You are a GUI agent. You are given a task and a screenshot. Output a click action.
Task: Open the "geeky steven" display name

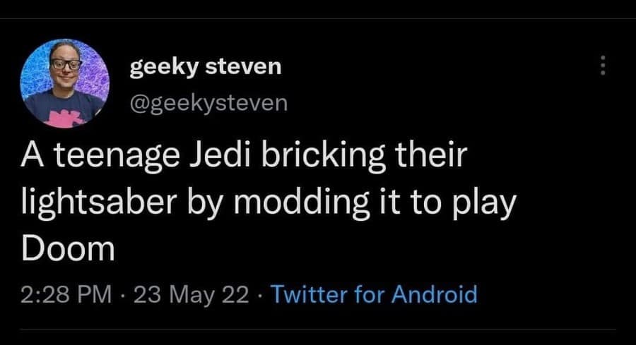click(205, 67)
